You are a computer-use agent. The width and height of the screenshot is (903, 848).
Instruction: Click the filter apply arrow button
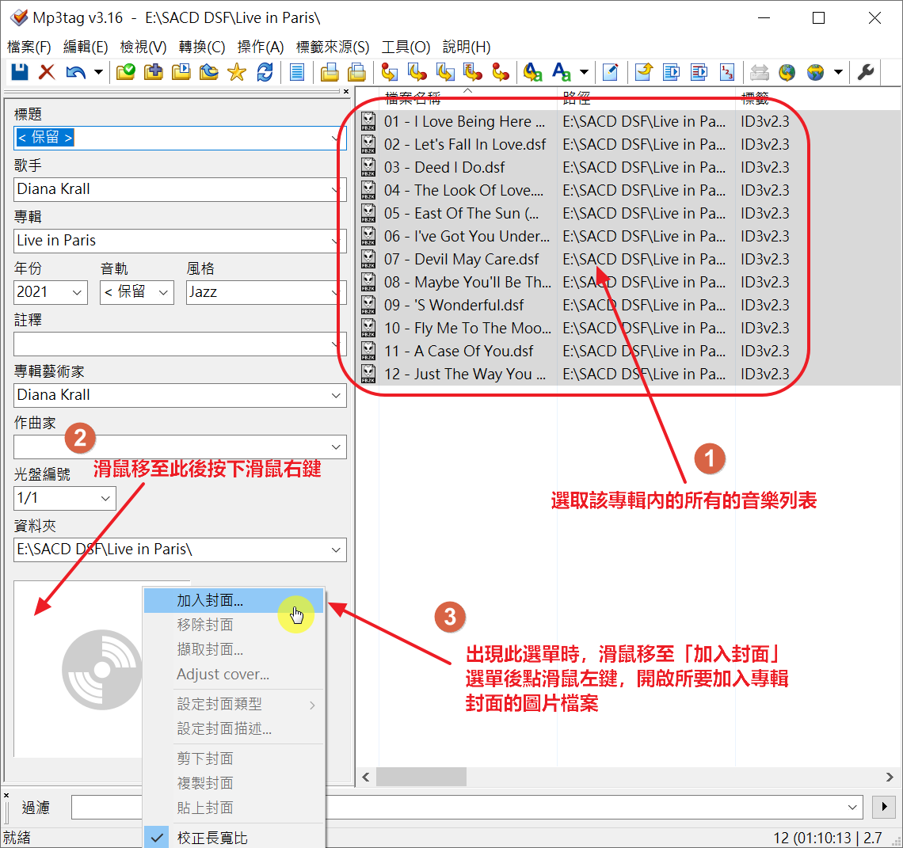click(x=884, y=807)
